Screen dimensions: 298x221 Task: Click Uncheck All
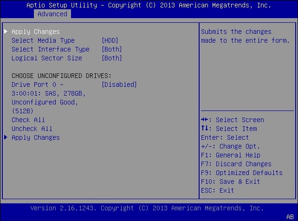click(x=32, y=129)
